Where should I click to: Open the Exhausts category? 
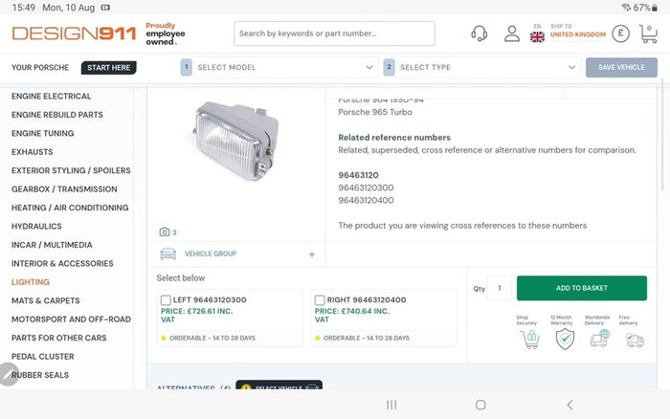[x=32, y=152]
